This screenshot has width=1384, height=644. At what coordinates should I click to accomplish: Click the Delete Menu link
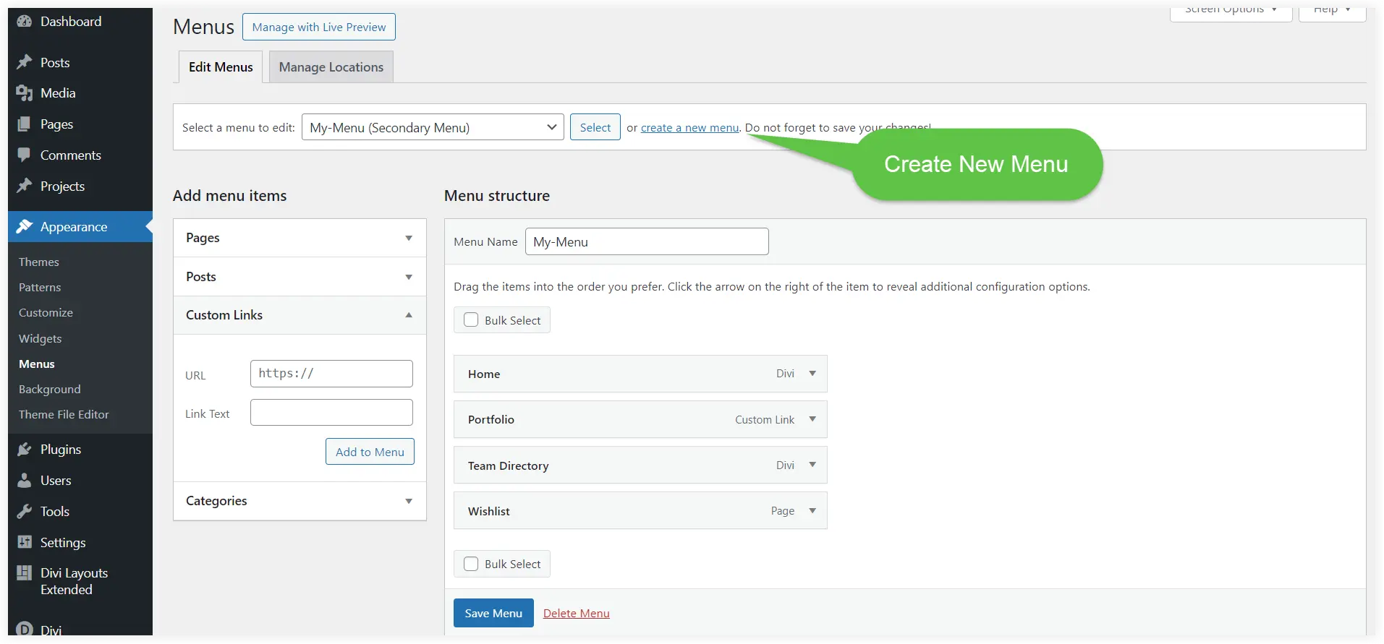point(577,613)
